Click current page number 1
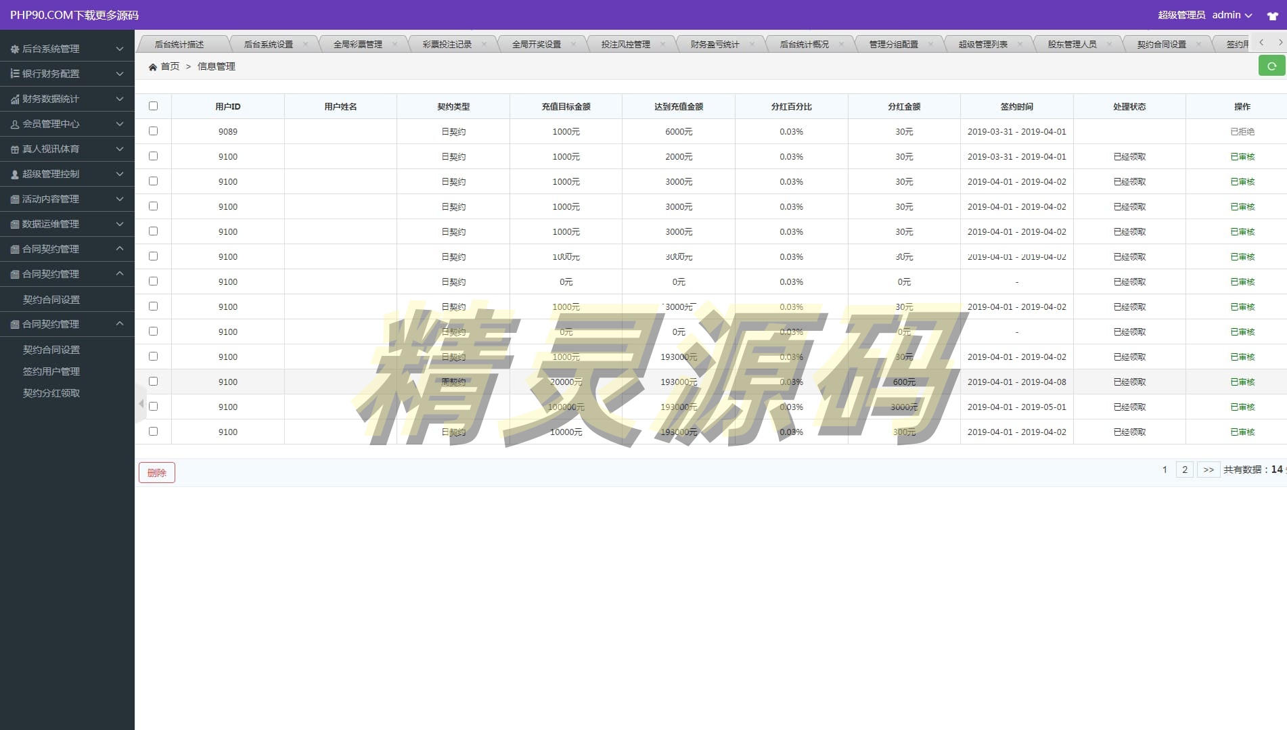Viewport: 1287px width, 730px height. [1165, 470]
